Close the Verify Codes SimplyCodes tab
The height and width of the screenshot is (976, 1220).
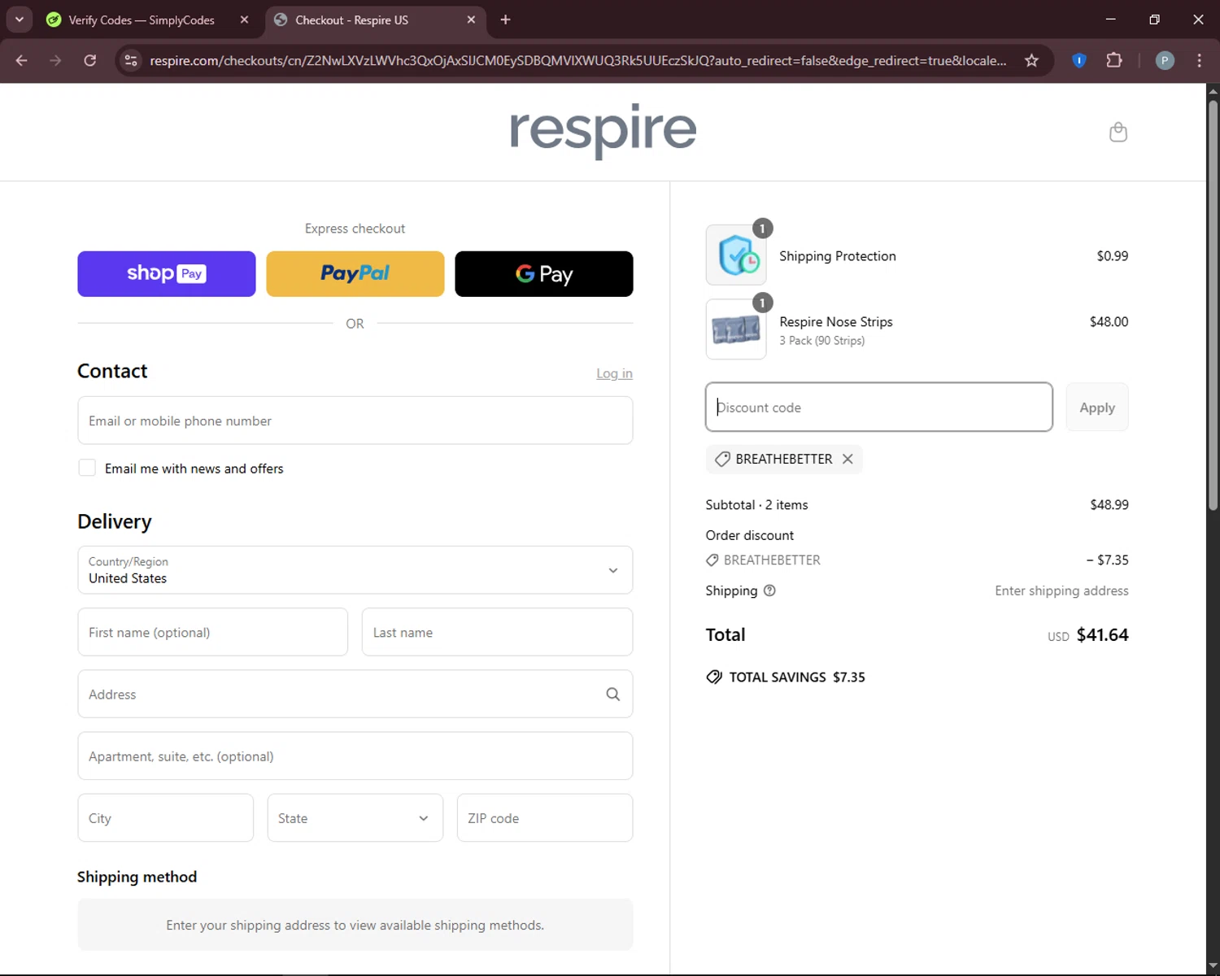pyautogui.click(x=244, y=20)
